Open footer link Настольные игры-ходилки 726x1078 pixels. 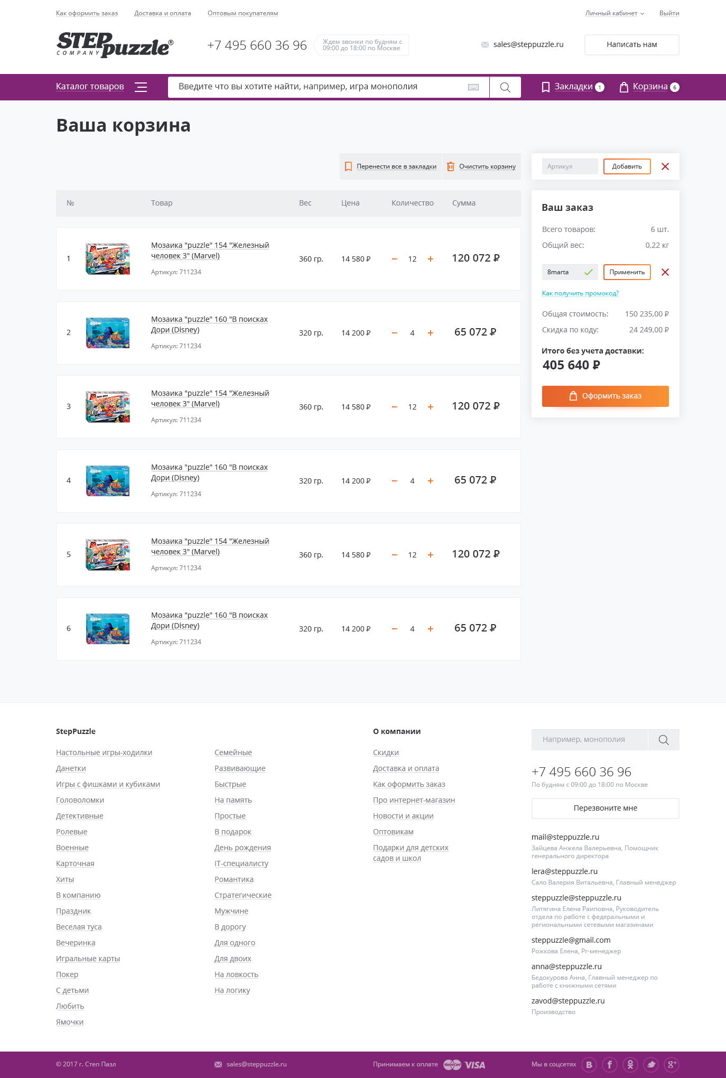104,752
